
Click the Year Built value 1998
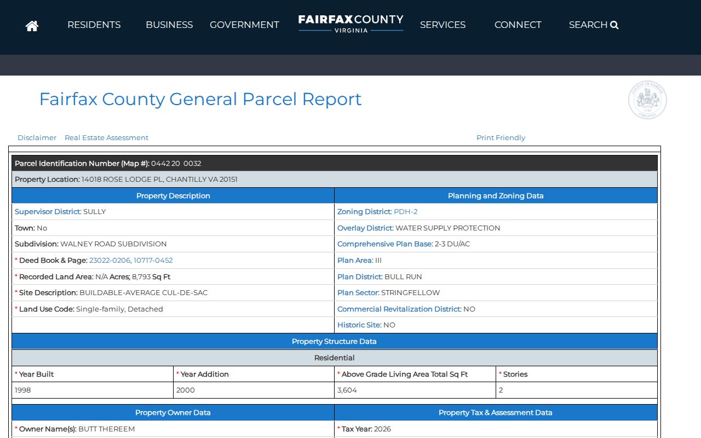pos(23,390)
